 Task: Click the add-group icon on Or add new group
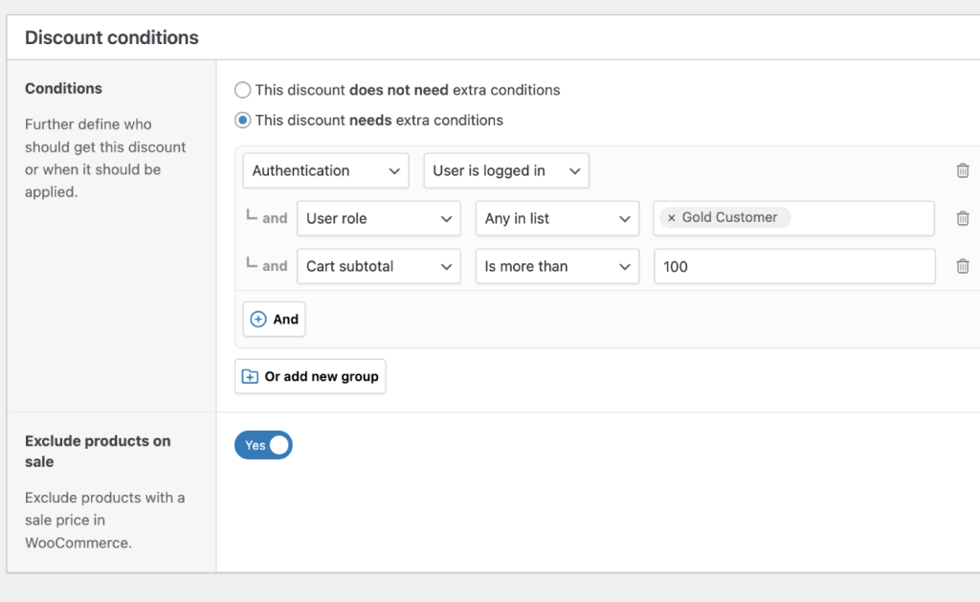coord(249,376)
